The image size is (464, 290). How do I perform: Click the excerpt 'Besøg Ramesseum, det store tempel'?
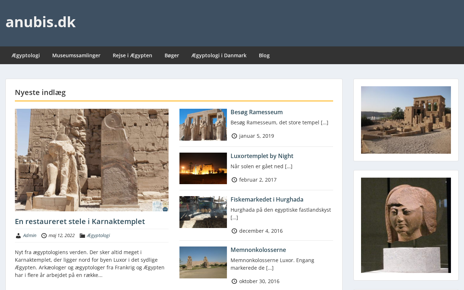coord(279,123)
